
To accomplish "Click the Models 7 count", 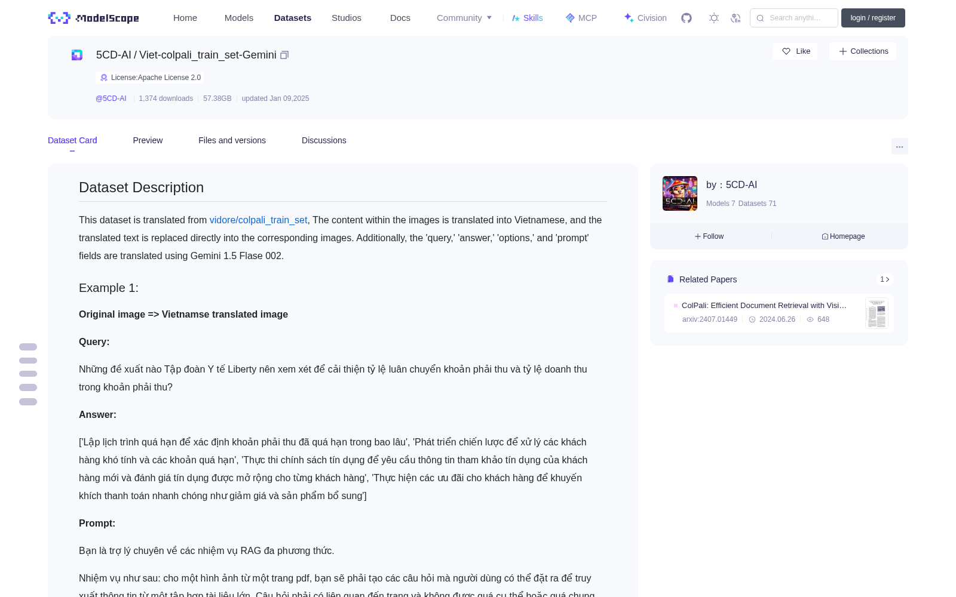I will click(721, 204).
